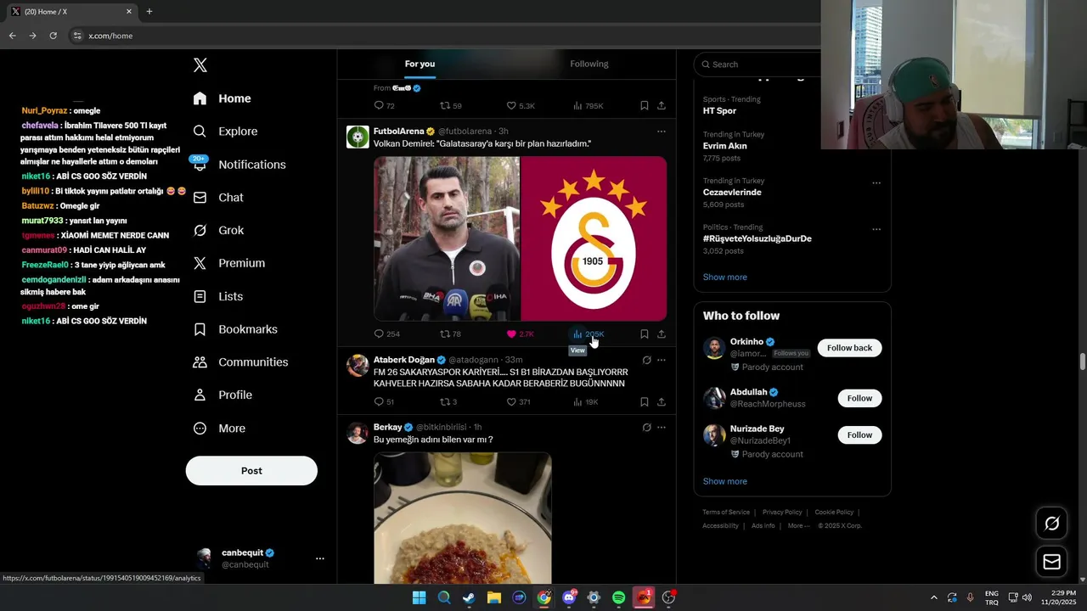Click Show more under Who to follow
This screenshot has height=611, width=1087.
724,481
